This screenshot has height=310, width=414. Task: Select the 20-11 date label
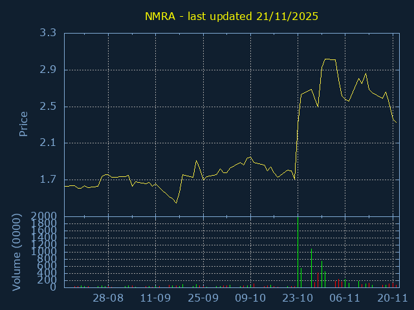[x=392, y=298]
